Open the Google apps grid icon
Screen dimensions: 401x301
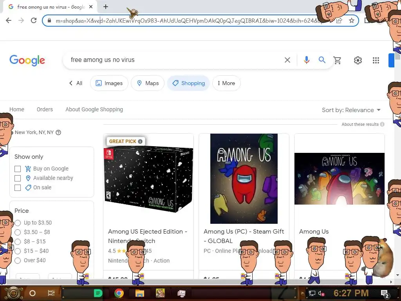tap(376, 60)
